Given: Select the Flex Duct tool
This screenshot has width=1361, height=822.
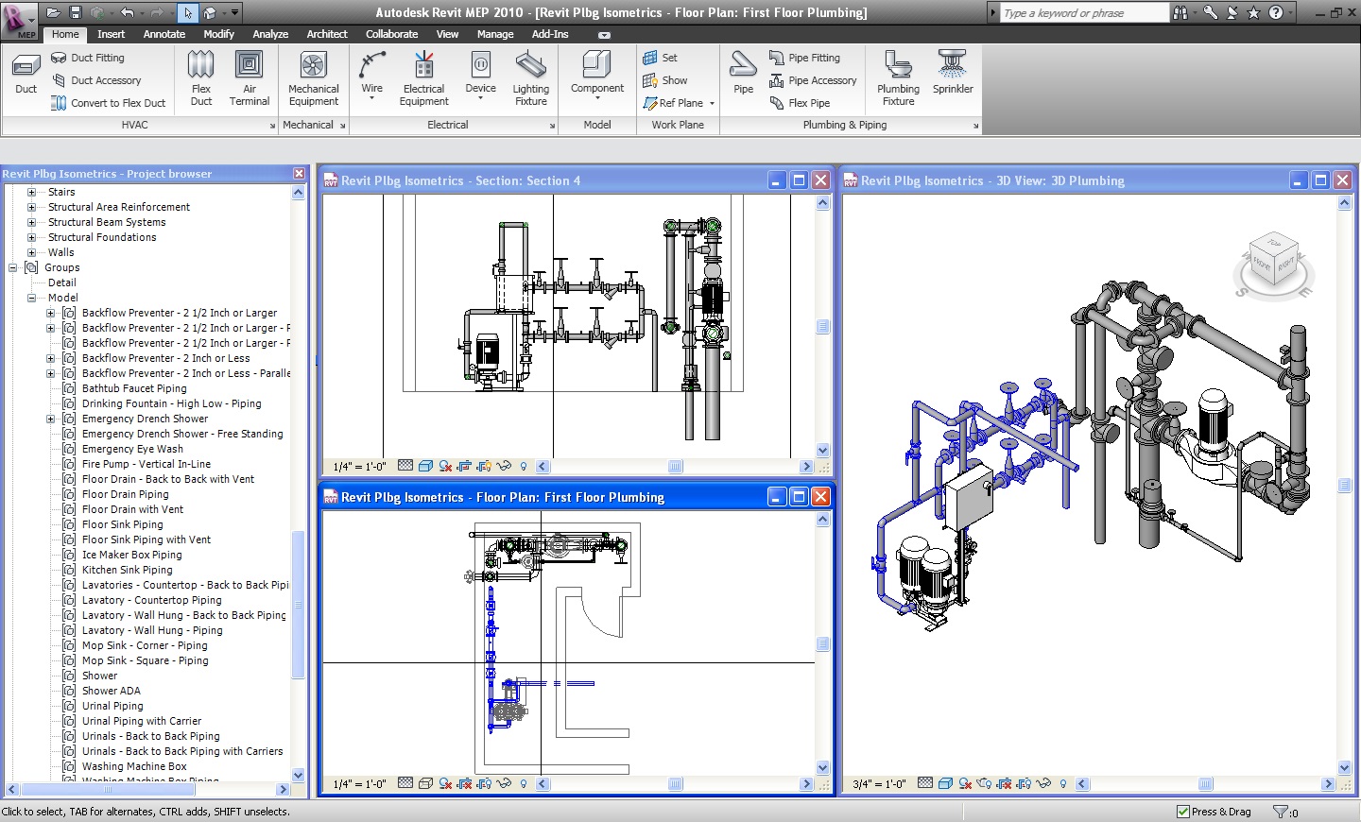Looking at the screenshot, I should (201, 78).
